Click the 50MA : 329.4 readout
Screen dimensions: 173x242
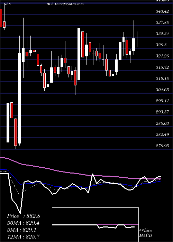pos(23,223)
